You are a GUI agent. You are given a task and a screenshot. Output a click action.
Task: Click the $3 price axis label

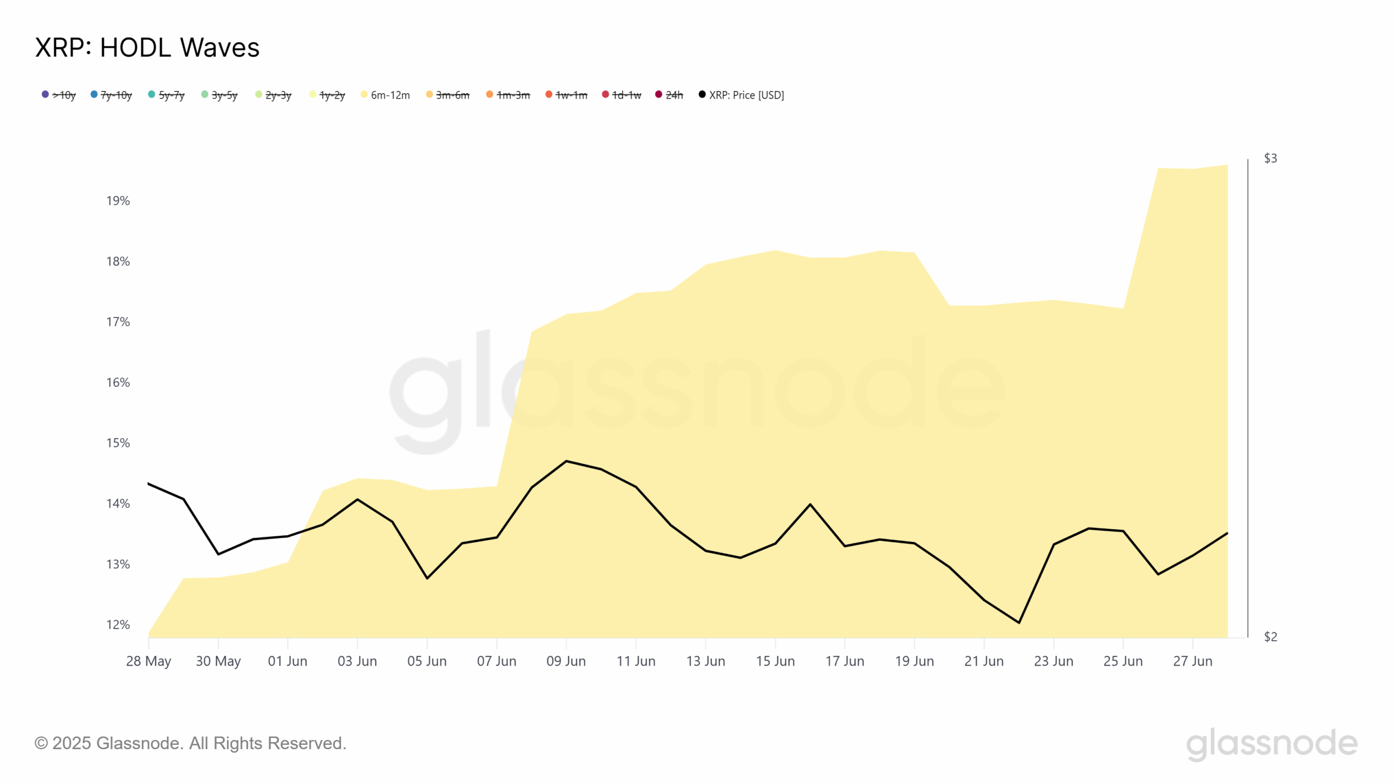pos(1270,158)
